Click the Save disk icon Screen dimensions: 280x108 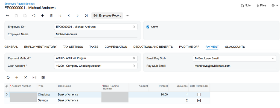coord(25,16)
